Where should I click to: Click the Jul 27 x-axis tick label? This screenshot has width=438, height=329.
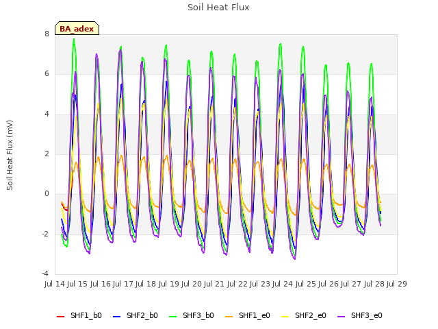(351, 284)
